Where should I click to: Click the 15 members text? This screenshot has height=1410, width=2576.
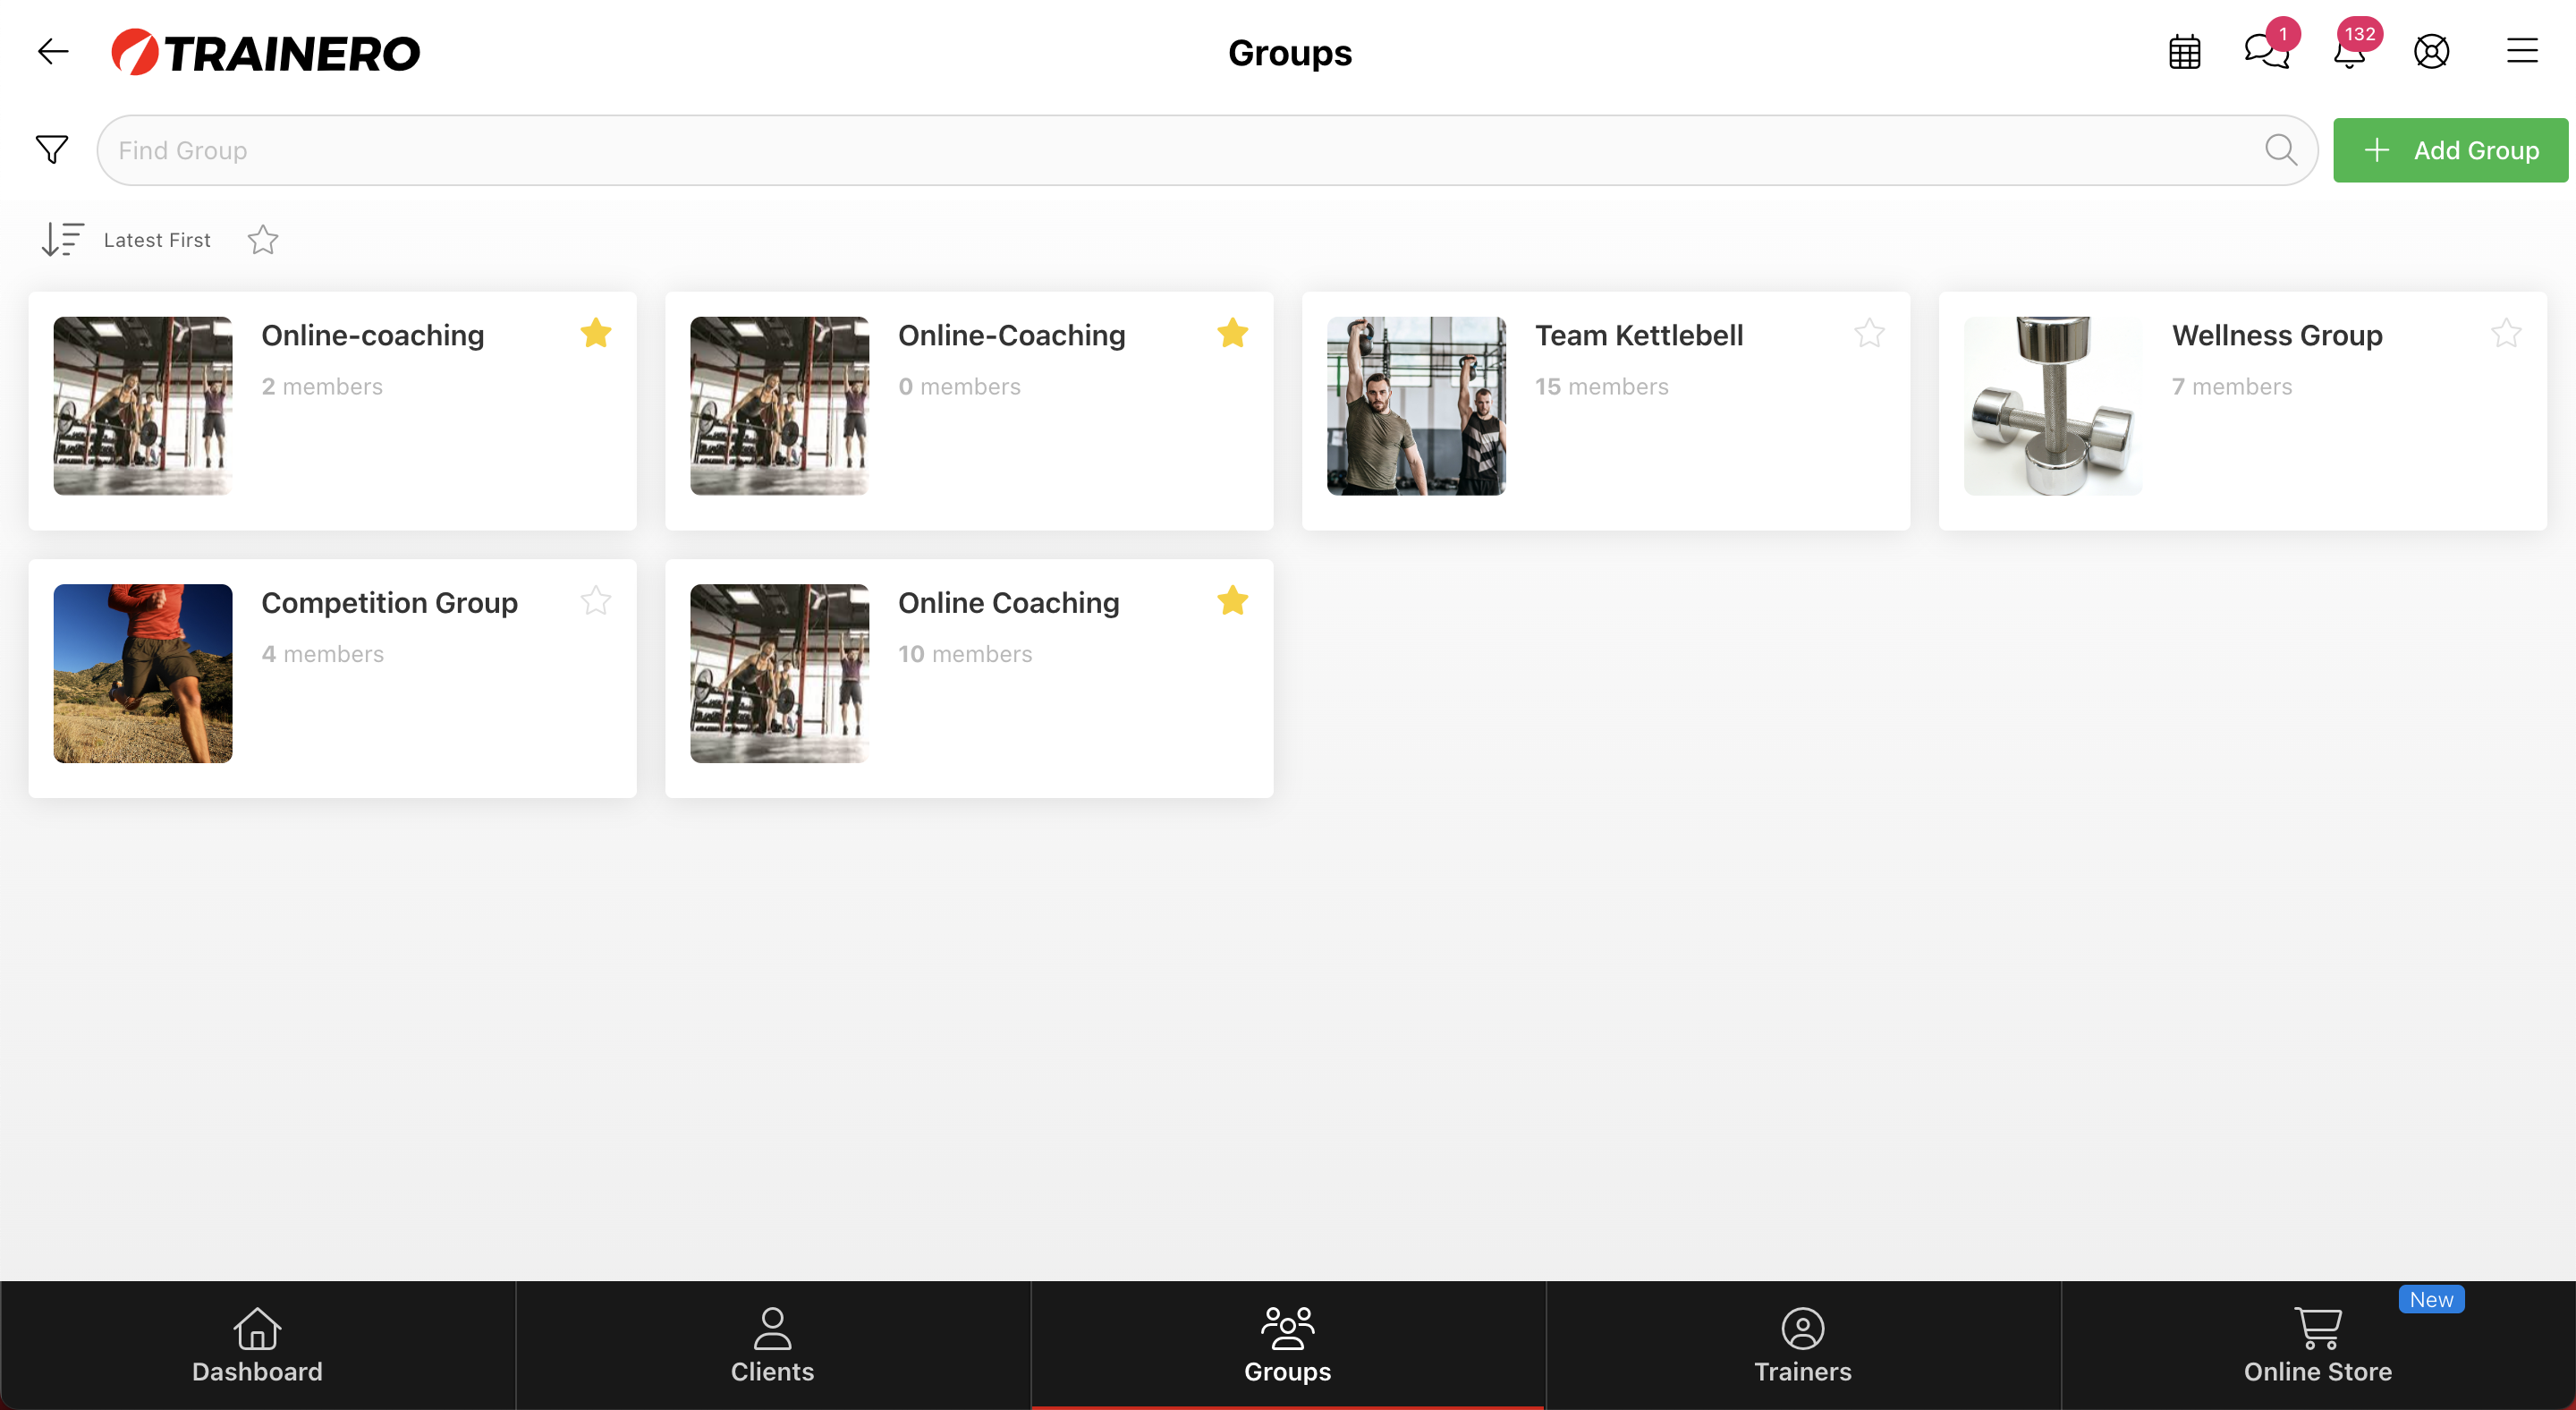1602,387
